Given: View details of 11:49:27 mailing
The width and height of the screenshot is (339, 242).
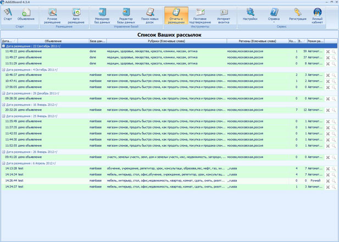Looking at the screenshot, I should click(334, 58).
